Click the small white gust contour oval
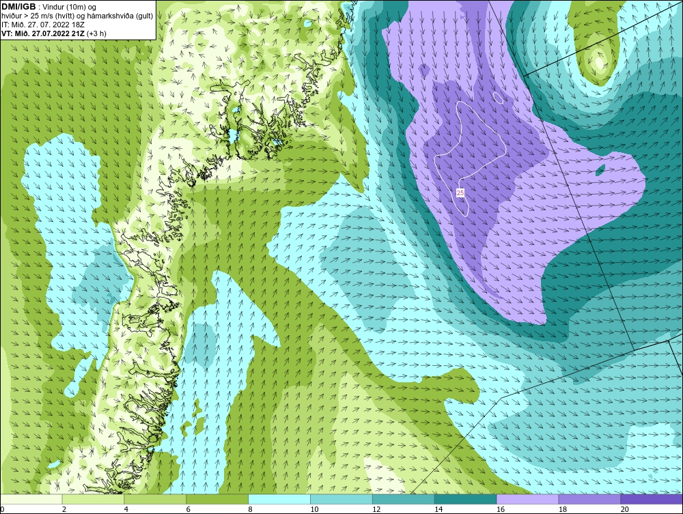Viewport: 683px width, 514px height. [x=499, y=98]
